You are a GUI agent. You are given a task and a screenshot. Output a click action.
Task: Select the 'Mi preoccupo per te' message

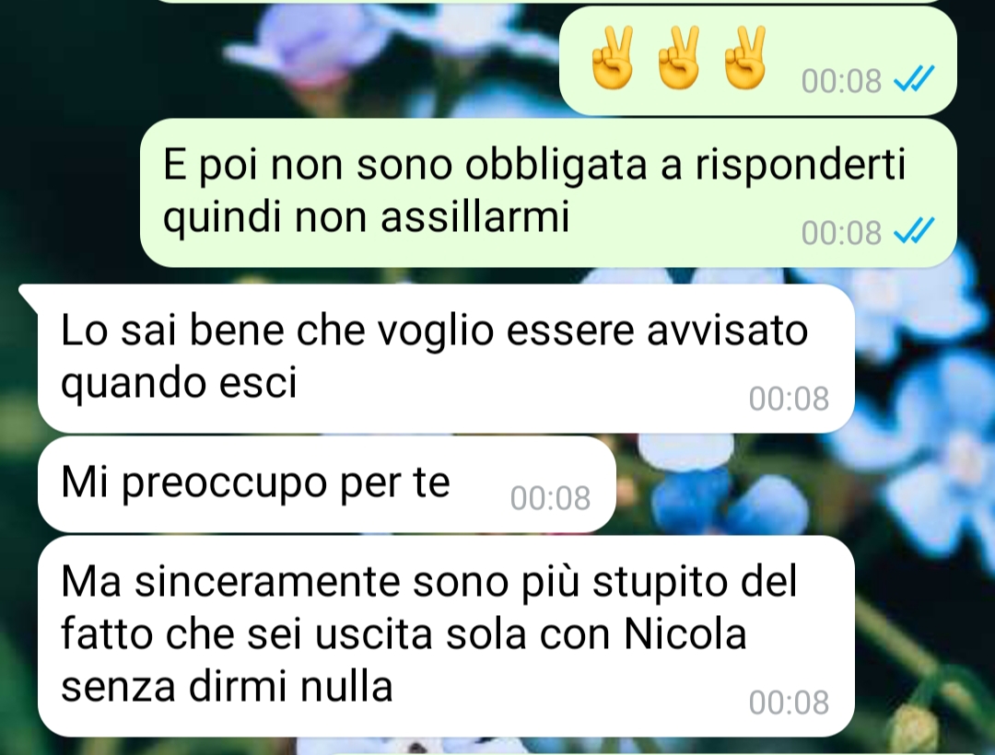pyautogui.click(x=327, y=484)
